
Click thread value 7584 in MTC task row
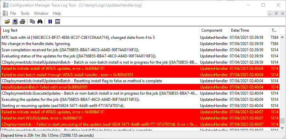click(x=274, y=38)
